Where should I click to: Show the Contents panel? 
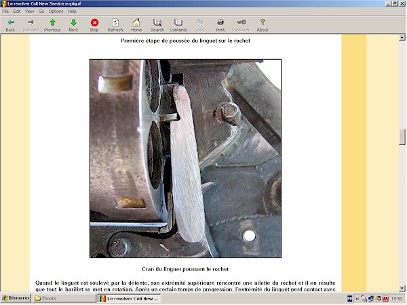click(x=178, y=25)
